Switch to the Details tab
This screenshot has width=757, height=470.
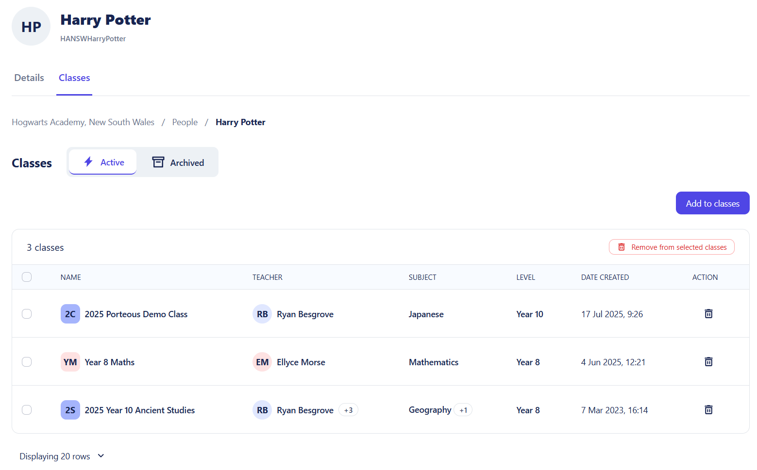(29, 78)
